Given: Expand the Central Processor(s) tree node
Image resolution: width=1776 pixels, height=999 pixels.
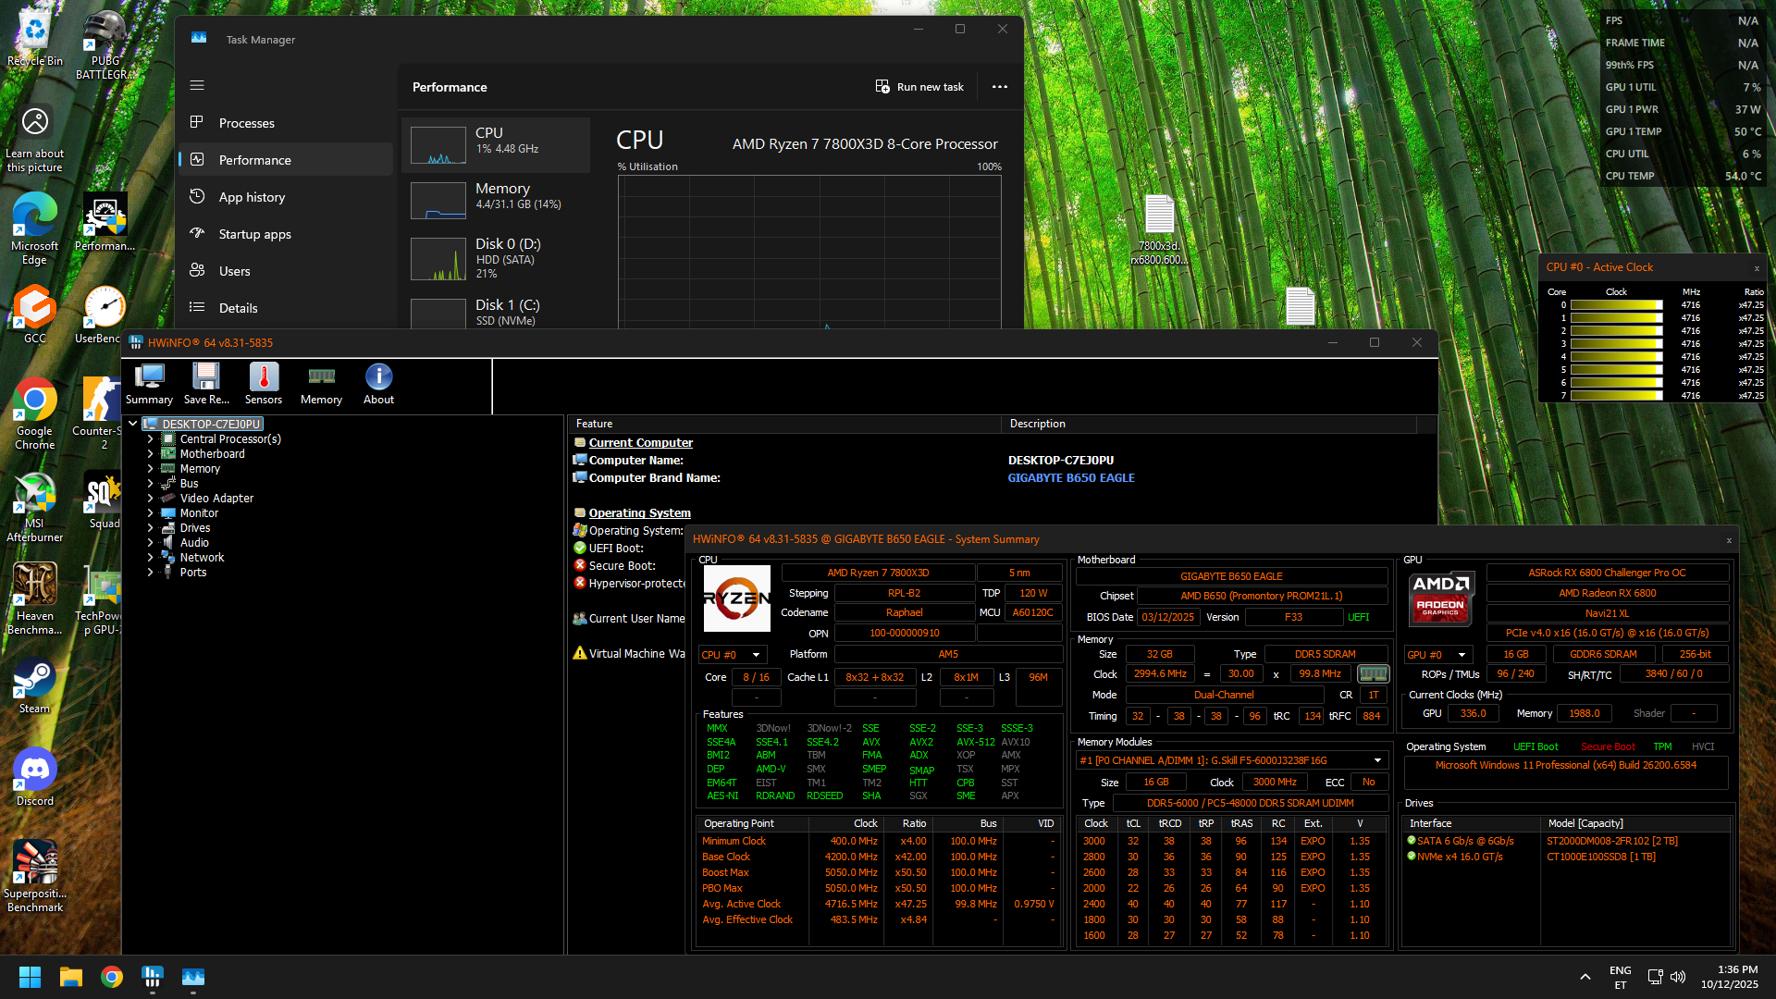Looking at the screenshot, I should pos(150,439).
